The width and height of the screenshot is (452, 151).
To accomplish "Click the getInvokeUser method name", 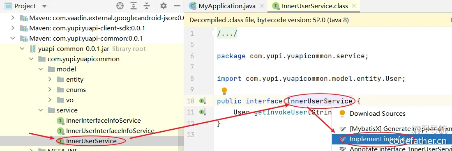I will click(281, 112).
